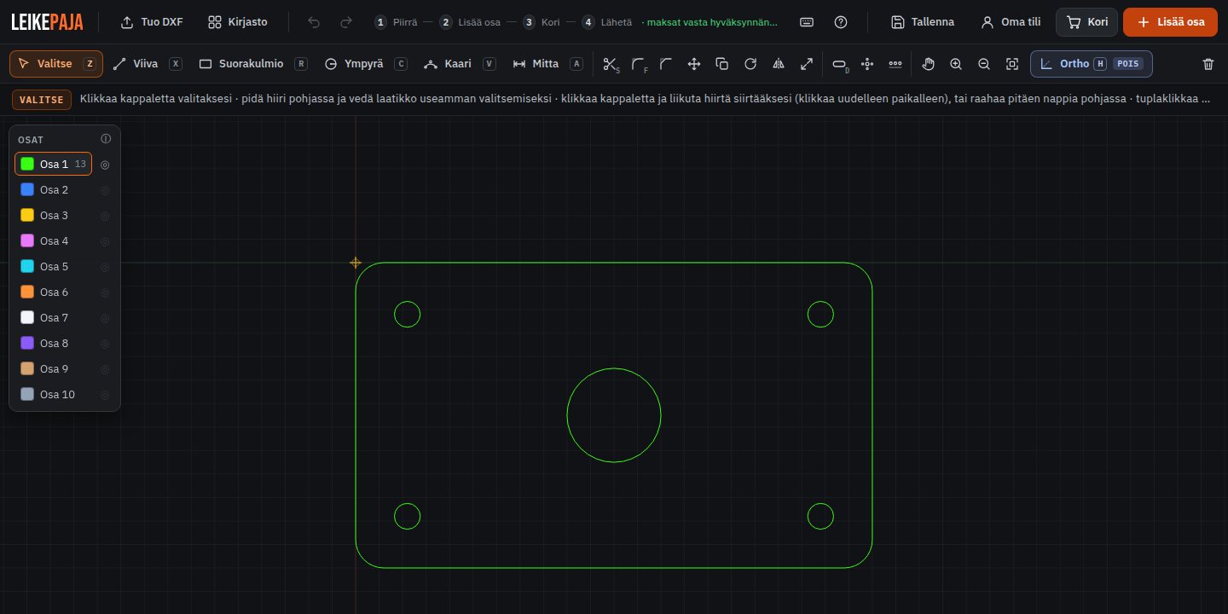Click the copy/duplicate tool icon

pos(722,64)
